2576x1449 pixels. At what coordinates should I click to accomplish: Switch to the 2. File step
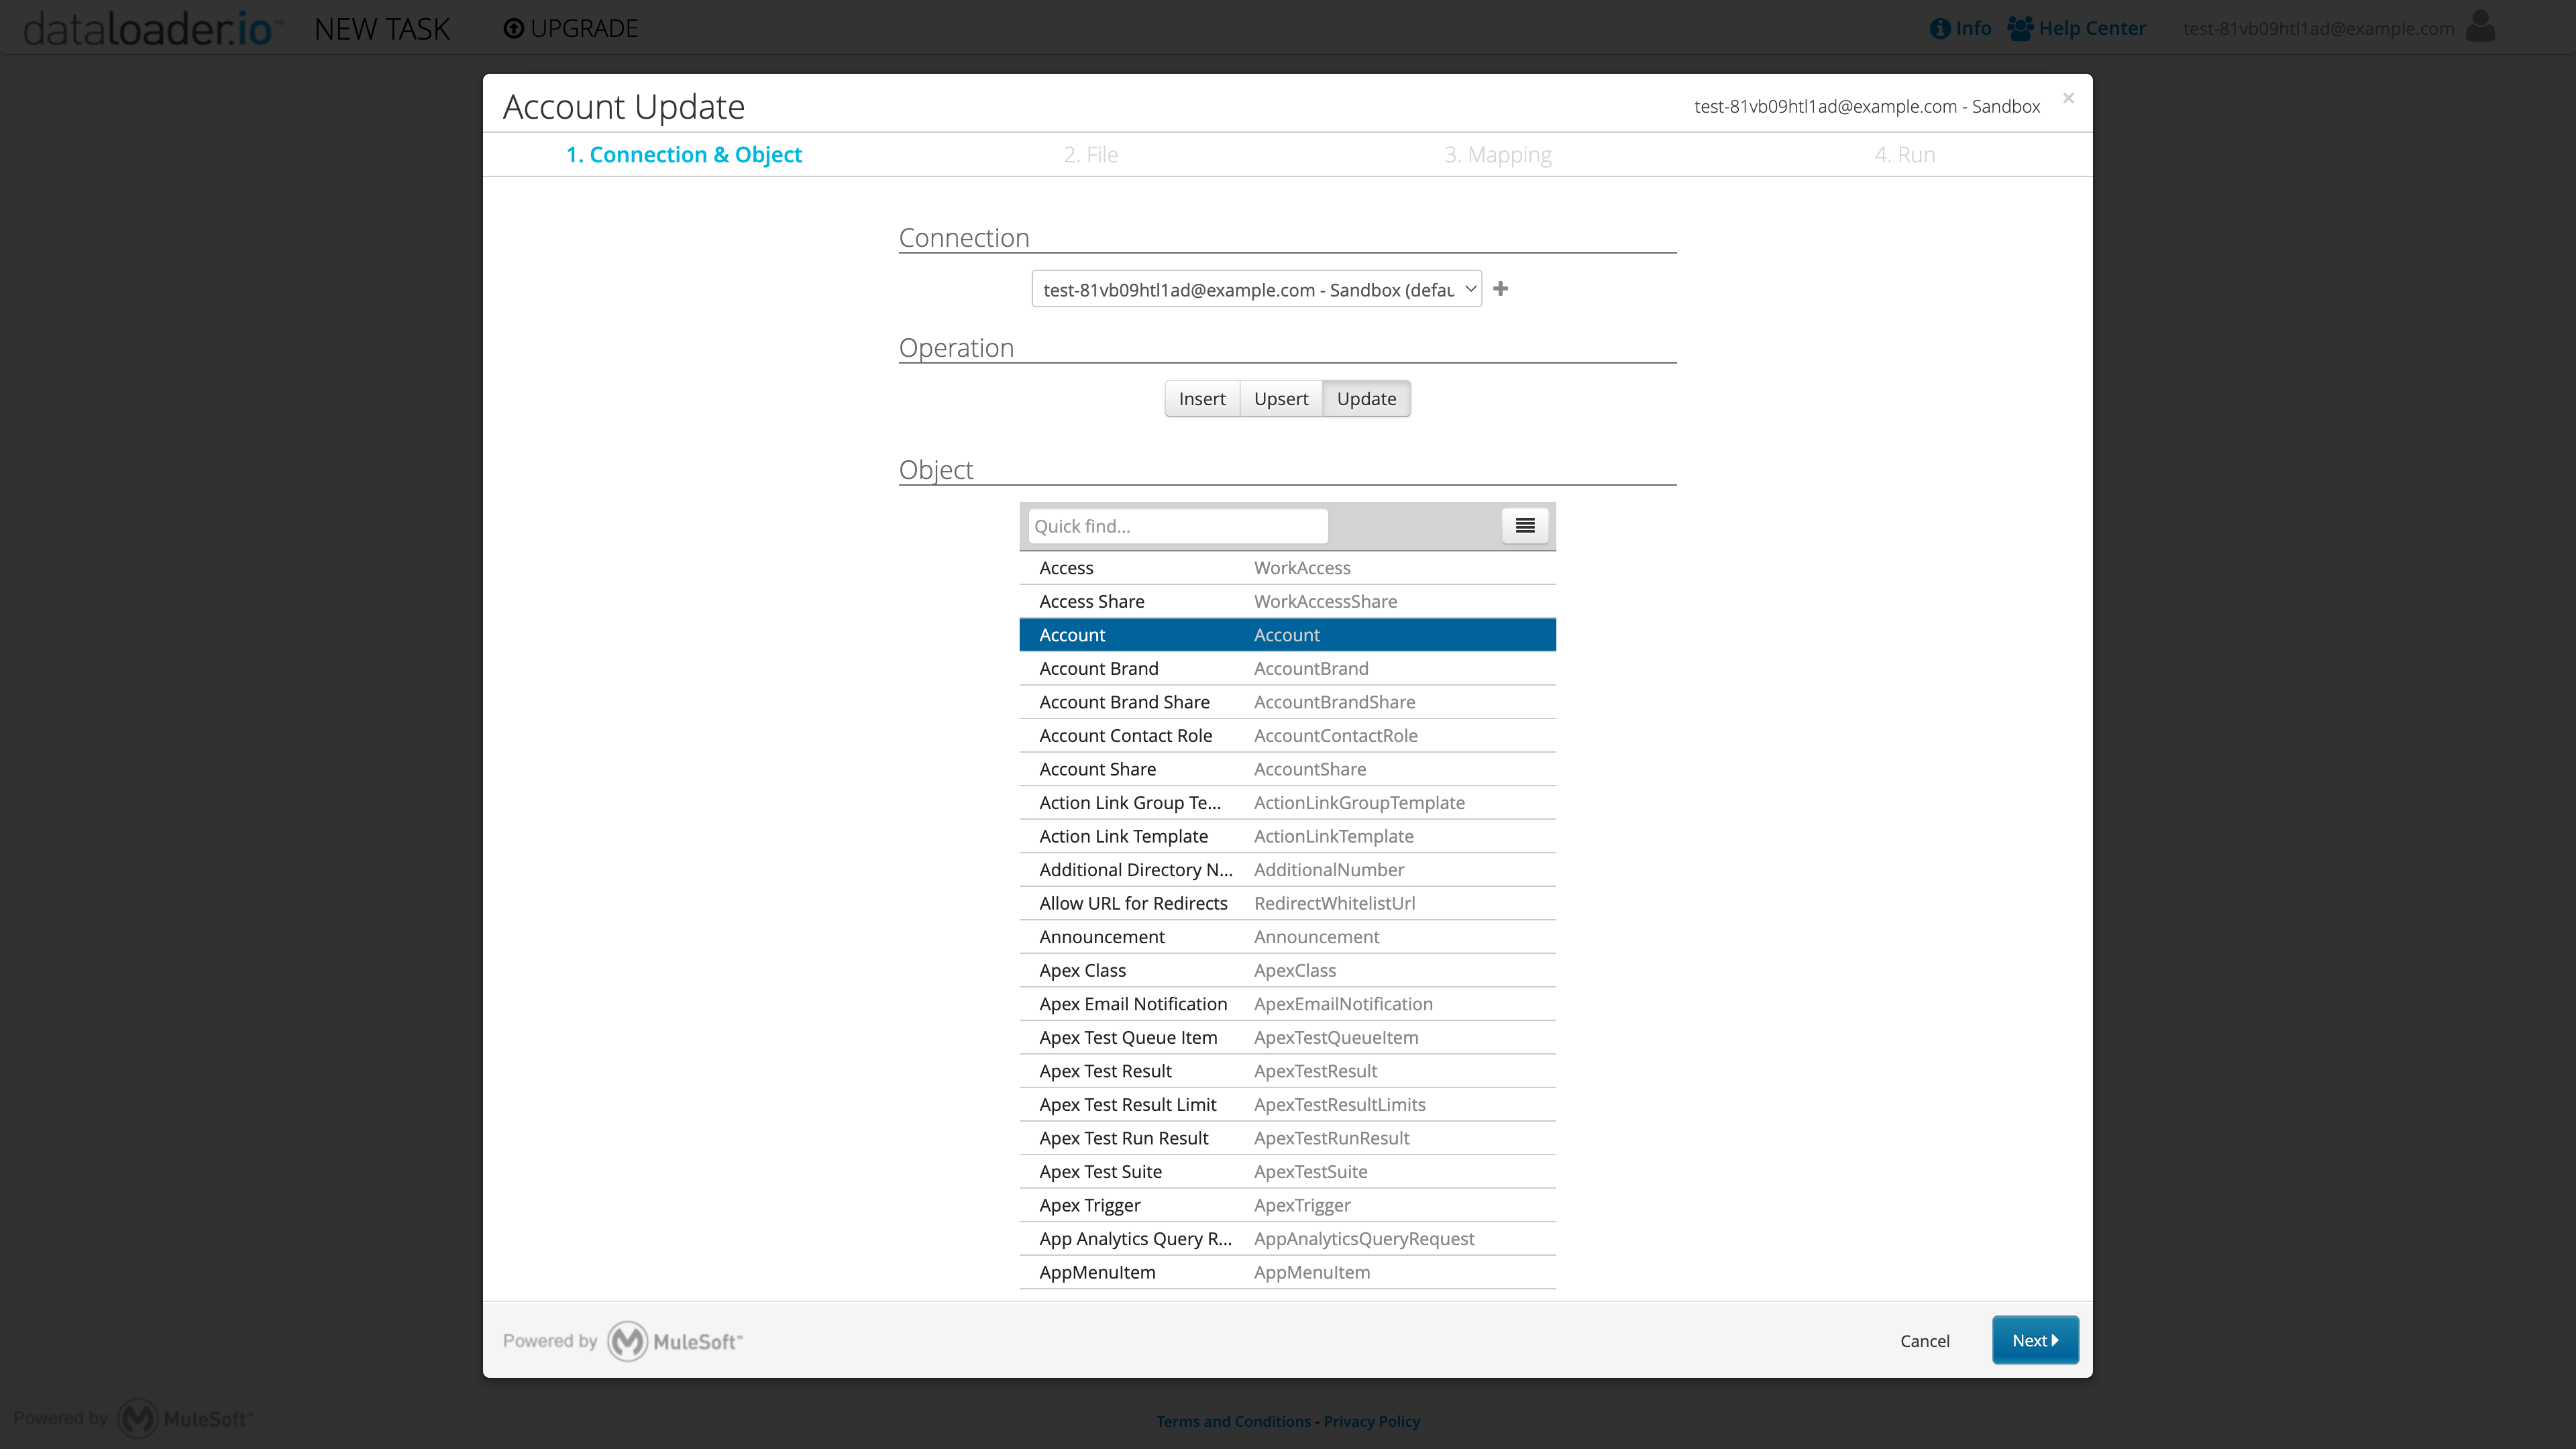click(1090, 154)
